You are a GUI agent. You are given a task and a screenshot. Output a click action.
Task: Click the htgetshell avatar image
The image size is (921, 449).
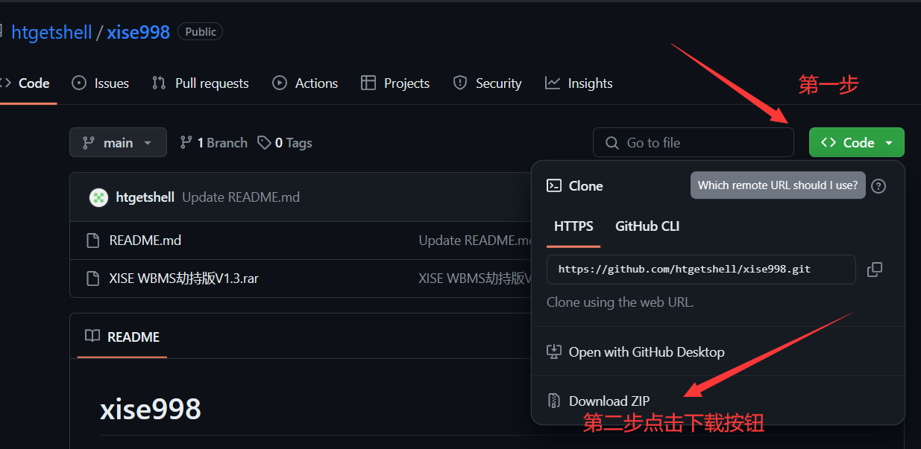click(x=98, y=197)
